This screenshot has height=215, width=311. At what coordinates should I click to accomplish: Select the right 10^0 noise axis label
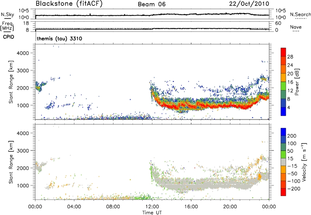(x=280, y=17)
